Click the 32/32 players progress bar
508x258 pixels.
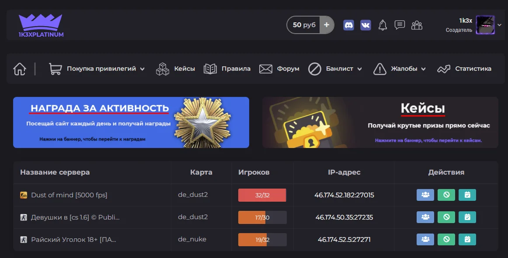(262, 195)
